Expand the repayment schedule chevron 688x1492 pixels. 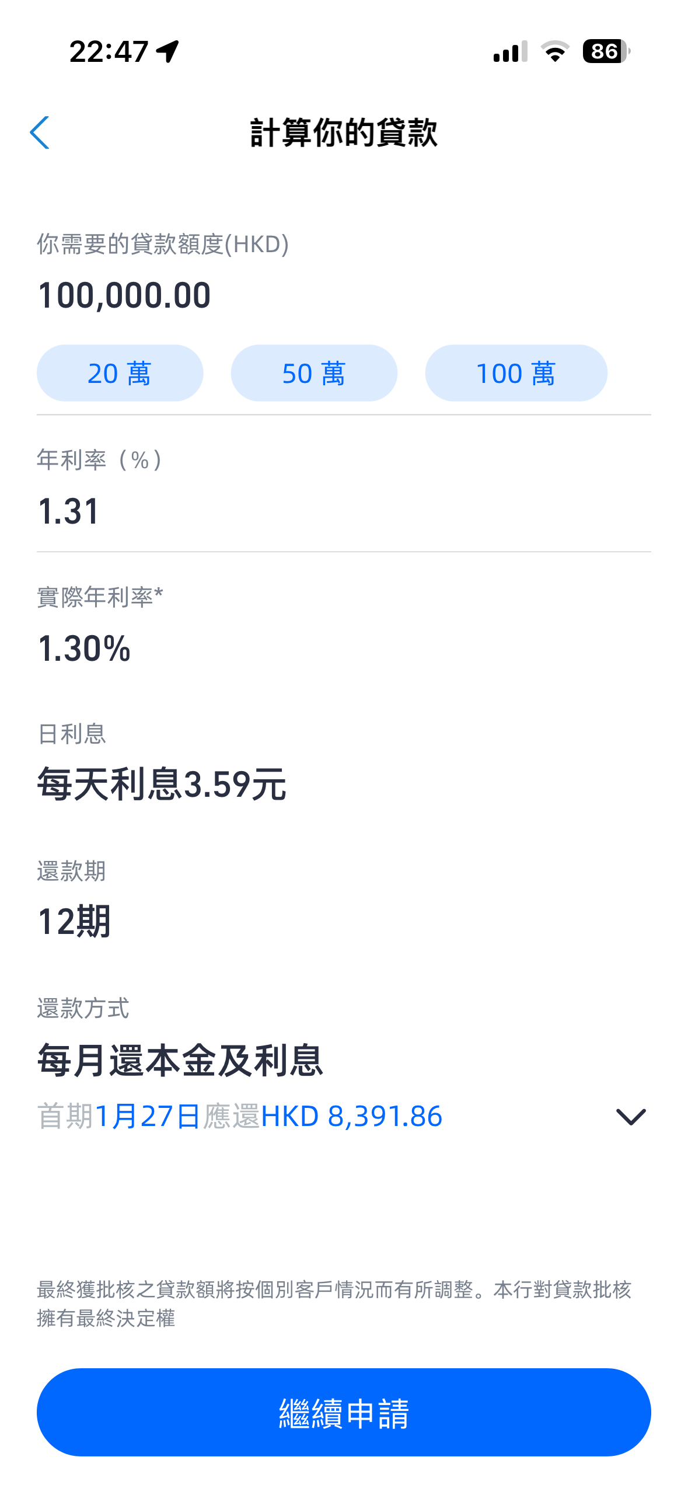coord(631,1117)
